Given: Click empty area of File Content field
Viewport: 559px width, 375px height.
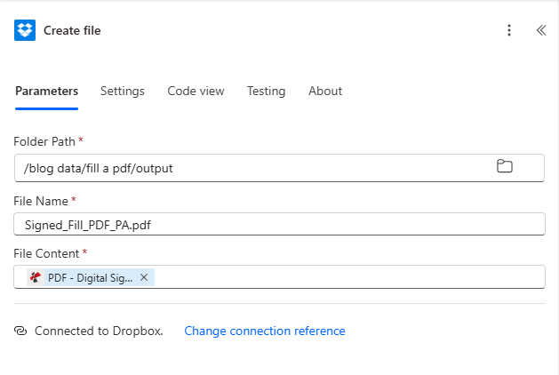Looking at the screenshot, I should tap(347, 277).
